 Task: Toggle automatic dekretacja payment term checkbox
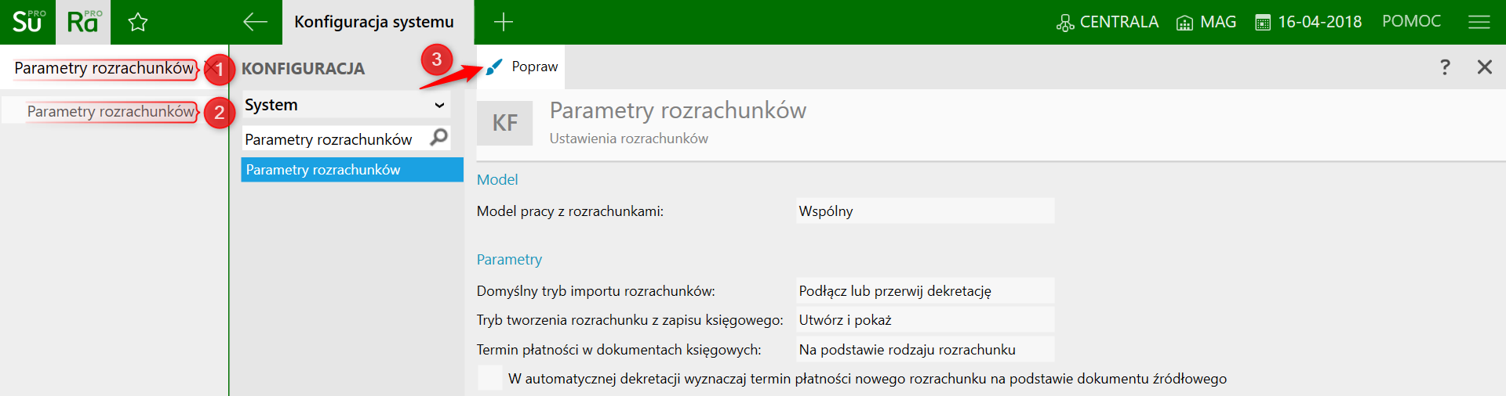tap(490, 378)
